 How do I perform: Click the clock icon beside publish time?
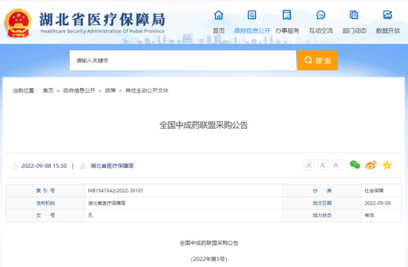coord(16,166)
